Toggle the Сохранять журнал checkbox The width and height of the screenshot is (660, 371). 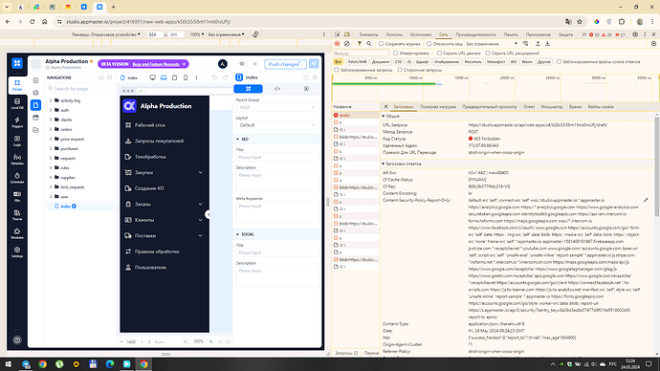coord(381,44)
